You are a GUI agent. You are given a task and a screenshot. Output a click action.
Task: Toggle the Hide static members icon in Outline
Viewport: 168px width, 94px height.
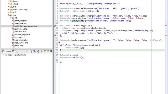(x=38, y=51)
